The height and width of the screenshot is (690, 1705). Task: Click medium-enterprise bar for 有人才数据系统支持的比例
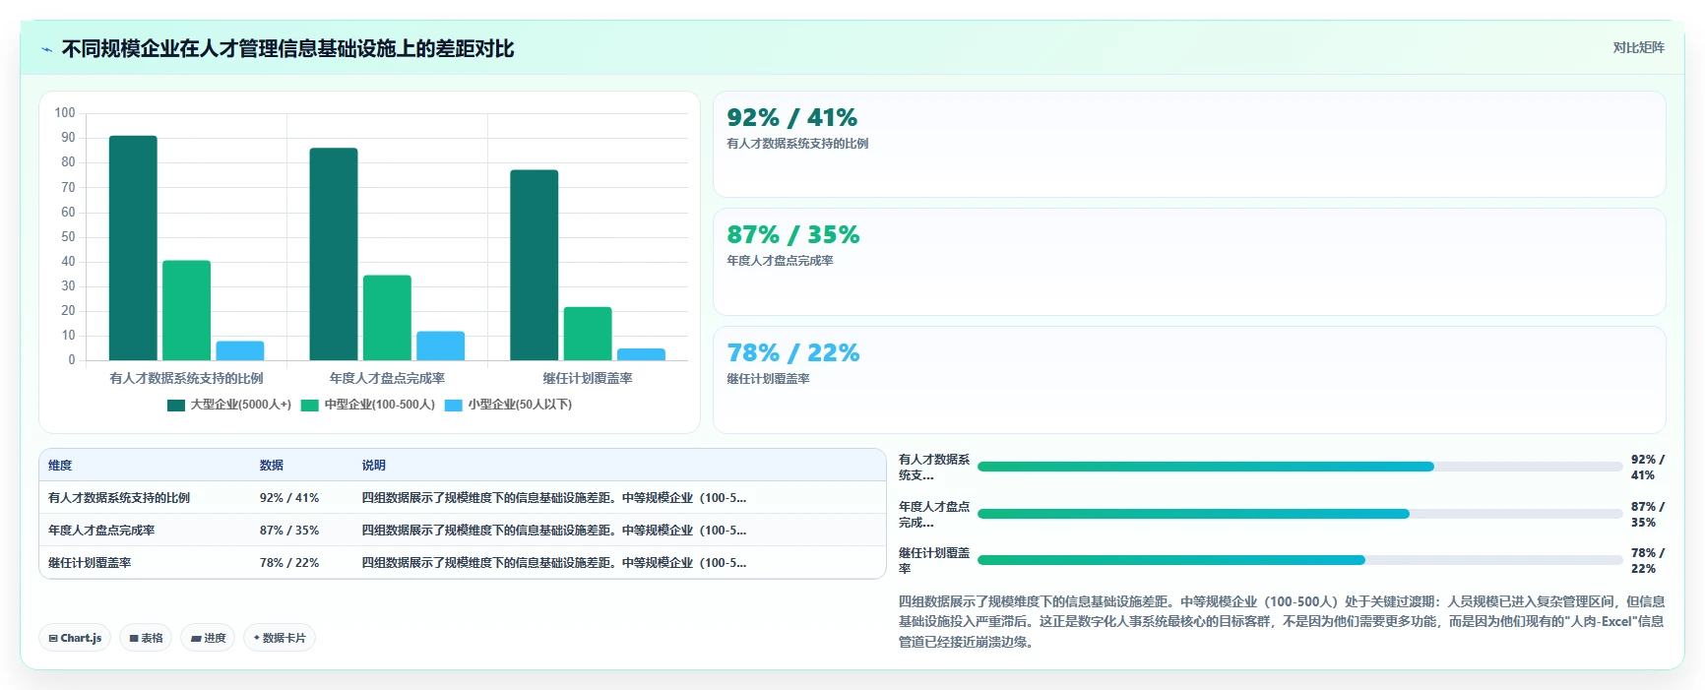[x=186, y=310]
